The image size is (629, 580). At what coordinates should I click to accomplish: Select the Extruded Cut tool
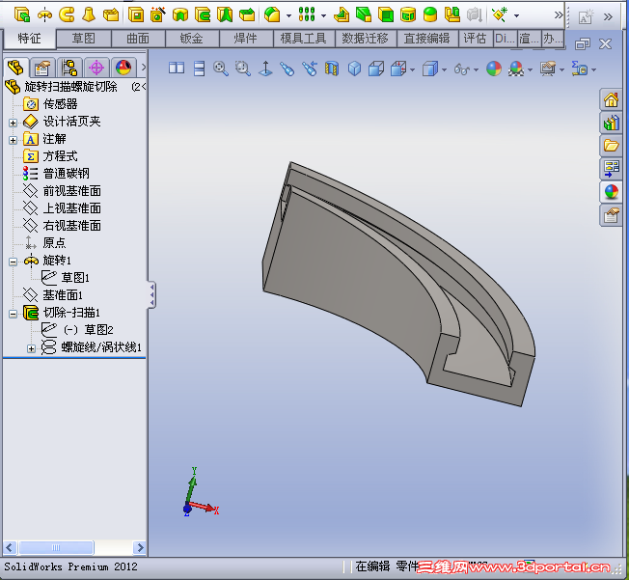[x=136, y=14]
